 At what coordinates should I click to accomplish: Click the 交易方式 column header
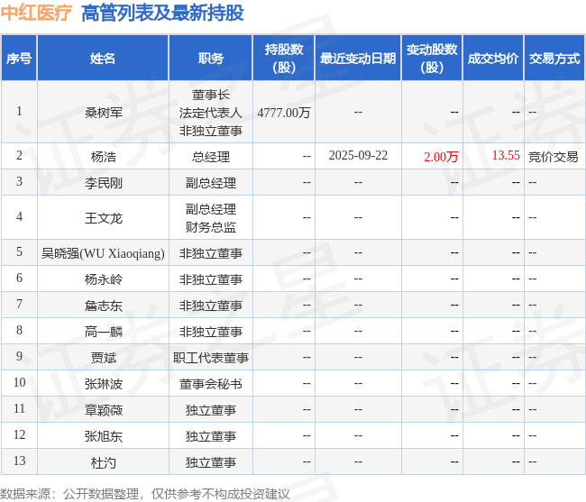coord(554,59)
